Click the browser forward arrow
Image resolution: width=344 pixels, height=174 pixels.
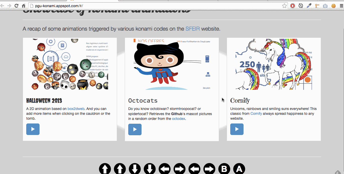(9, 6)
